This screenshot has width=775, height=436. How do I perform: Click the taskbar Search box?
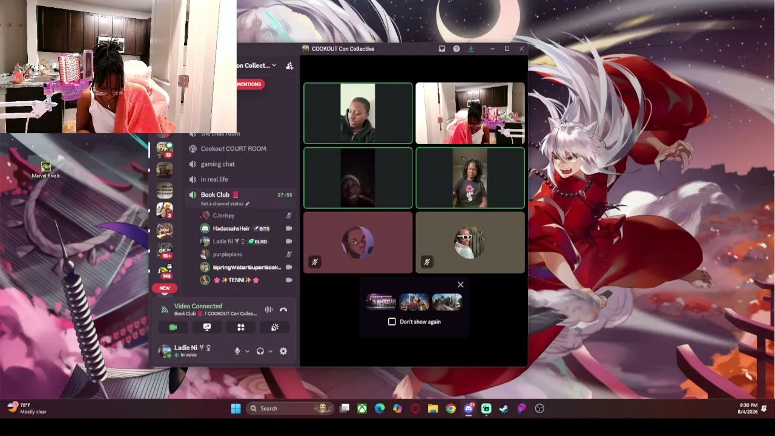[290, 409]
